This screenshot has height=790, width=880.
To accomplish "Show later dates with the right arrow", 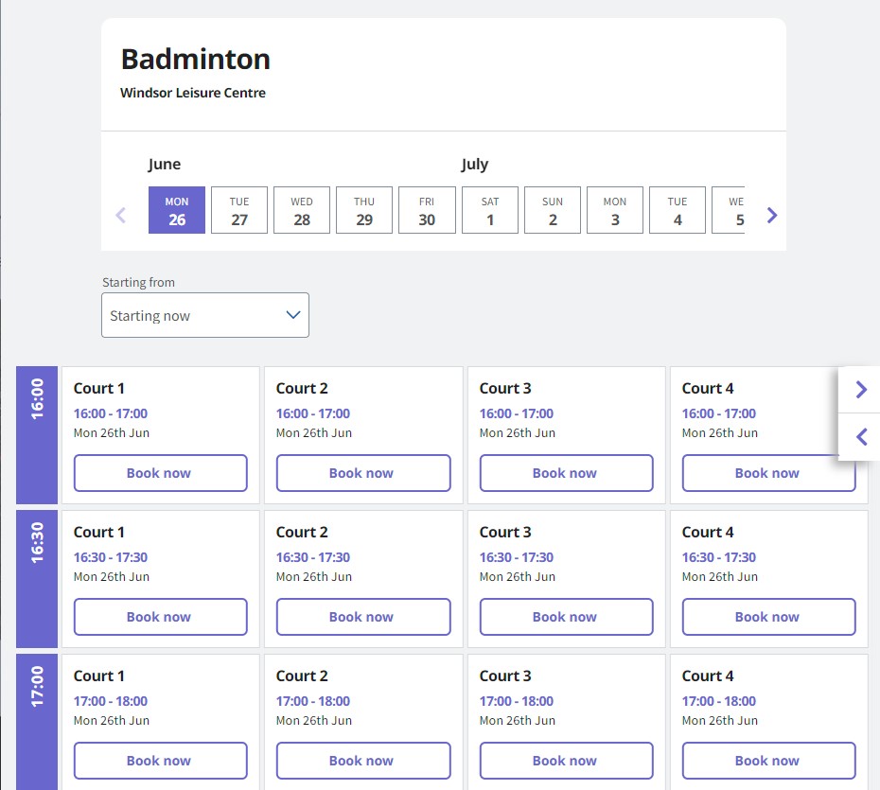I will pyautogui.click(x=772, y=215).
